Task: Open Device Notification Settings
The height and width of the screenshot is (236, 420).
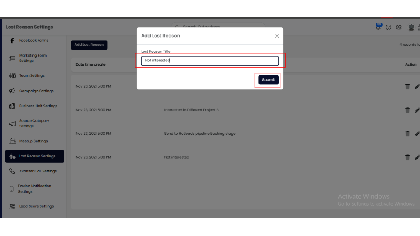Action: point(34,189)
